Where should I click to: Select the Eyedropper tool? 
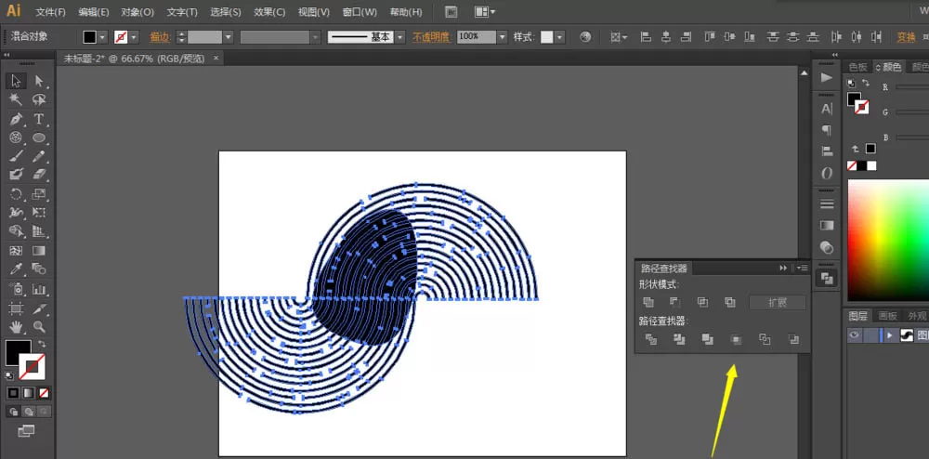[16, 269]
